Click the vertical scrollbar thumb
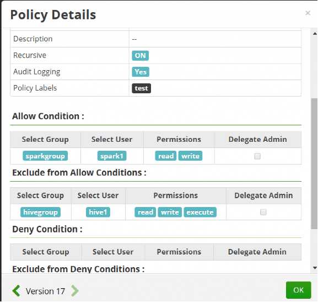The width and height of the screenshot is (318, 302). tap(315, 164)
